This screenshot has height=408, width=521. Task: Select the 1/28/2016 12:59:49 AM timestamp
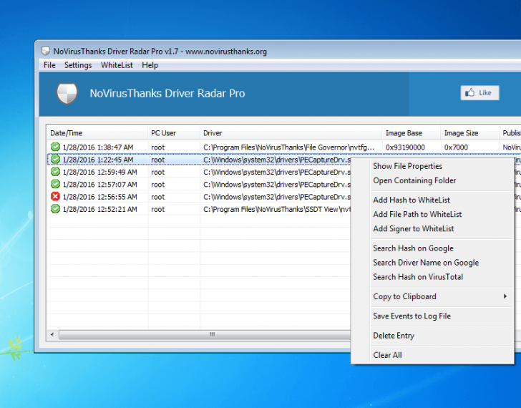(x=99, y=172)
